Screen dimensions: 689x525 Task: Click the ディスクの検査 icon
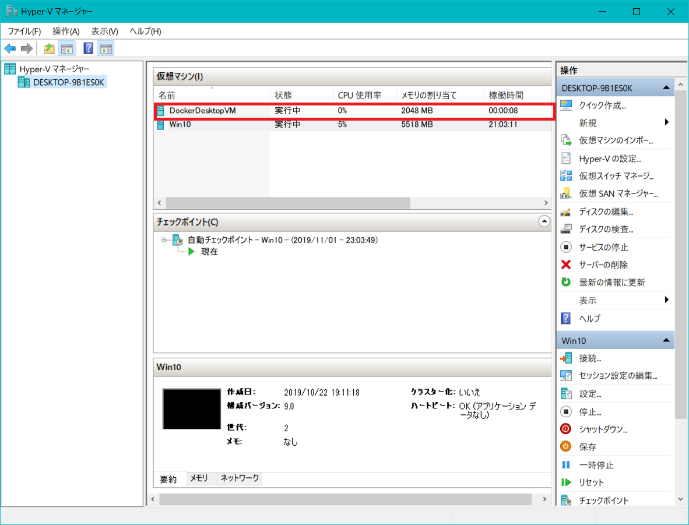566,229
